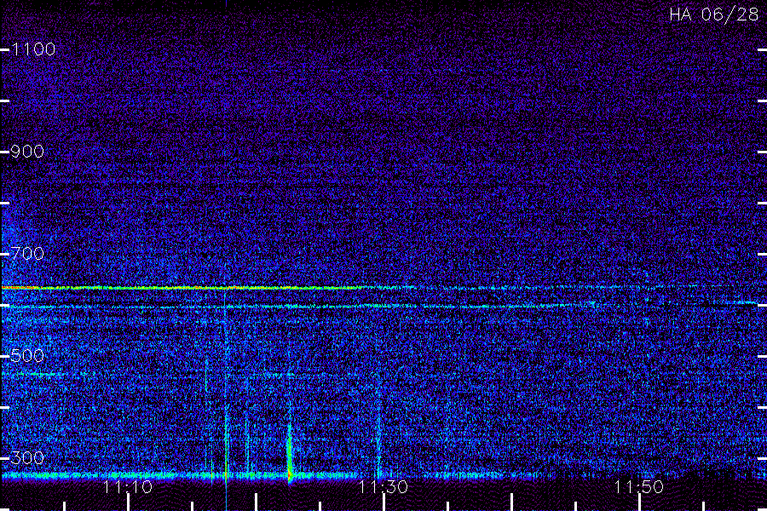Click the 11:10 time axis label

(128, 487)
